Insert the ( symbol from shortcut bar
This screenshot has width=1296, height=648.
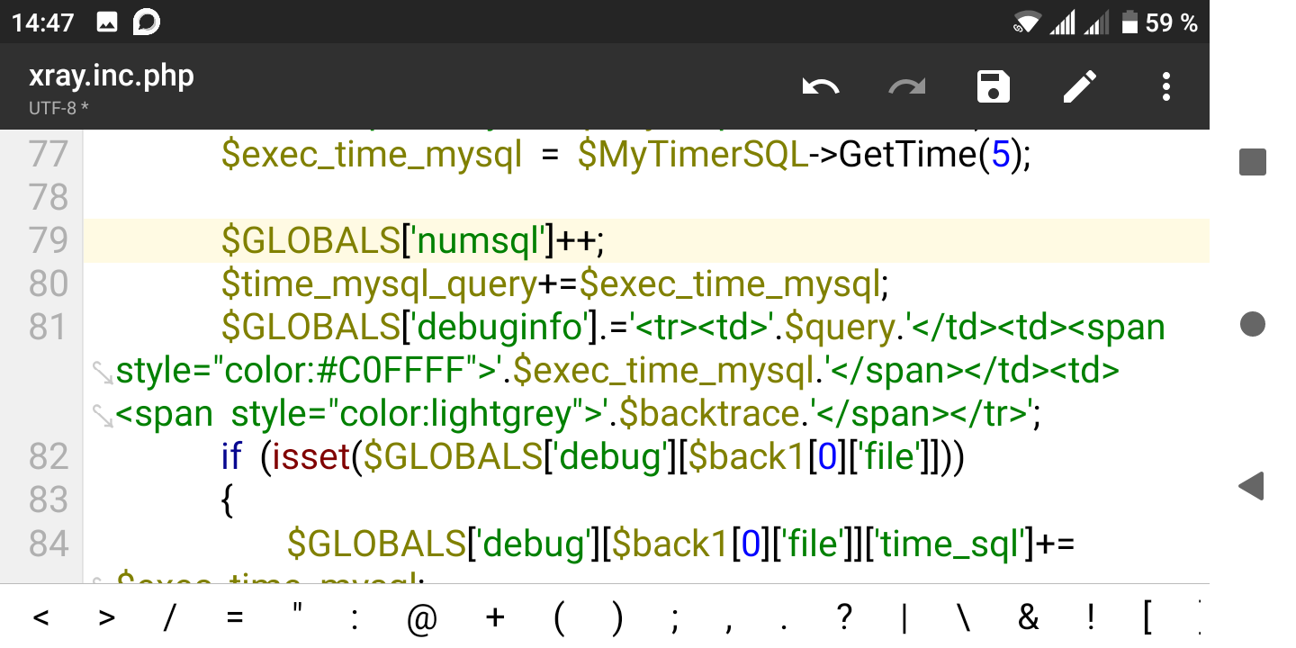559,619
